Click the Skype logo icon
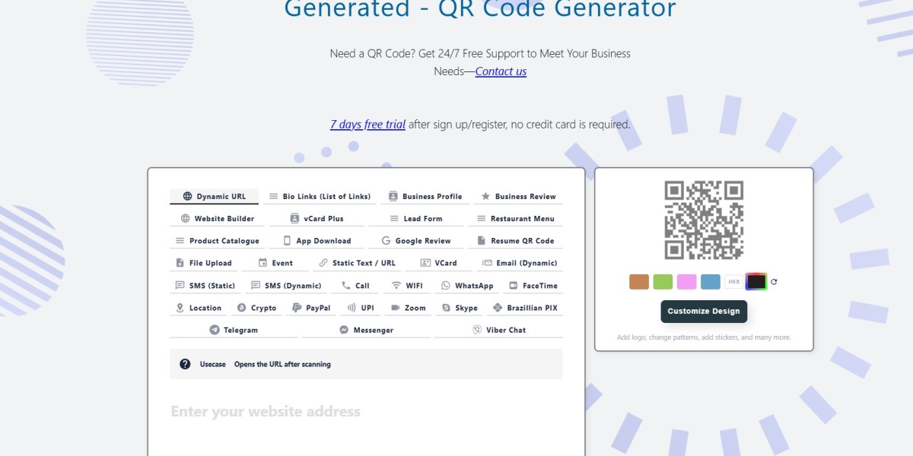Viewport: 913px width, 456px height. point(446,308)
